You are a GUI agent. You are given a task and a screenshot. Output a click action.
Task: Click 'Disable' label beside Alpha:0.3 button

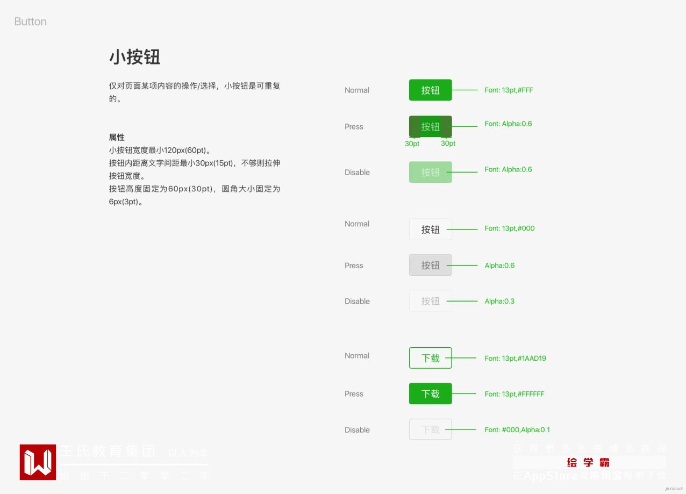pos(357,302)
